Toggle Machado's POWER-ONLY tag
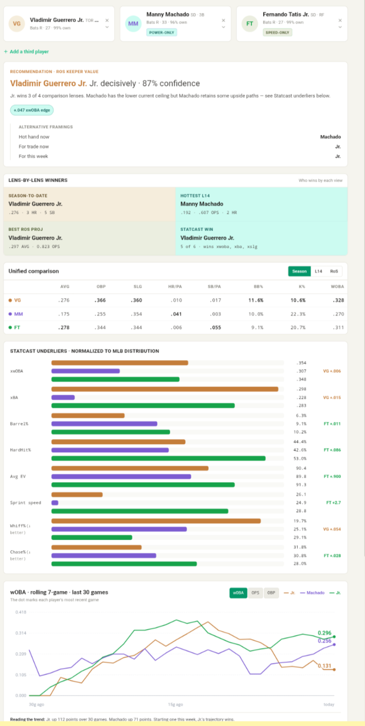365x726 pixels. coord(162,32)
